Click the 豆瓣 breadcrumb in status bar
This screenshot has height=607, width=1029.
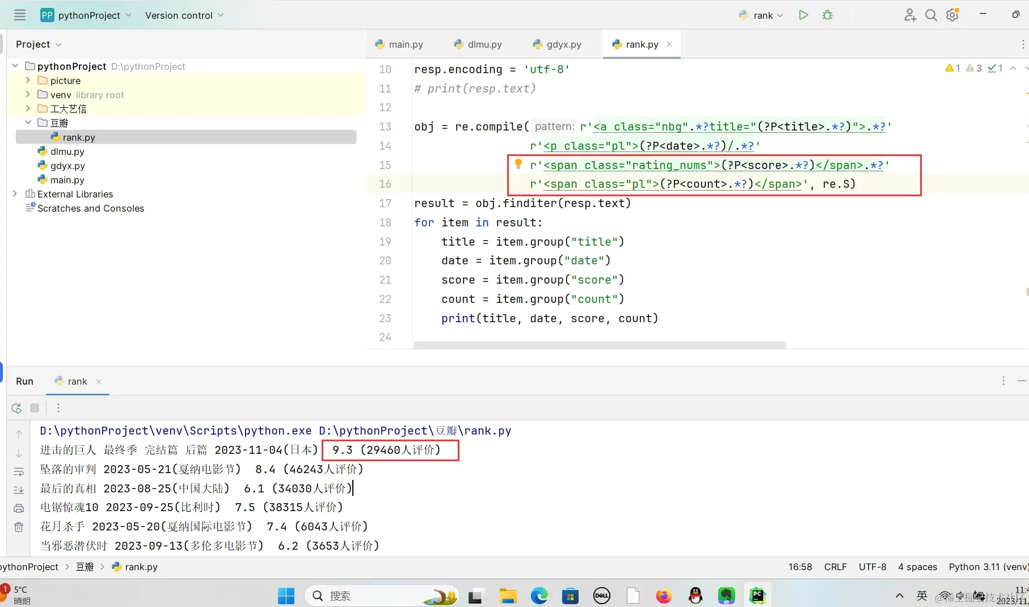pyautogui.click(x=85, y=567)
